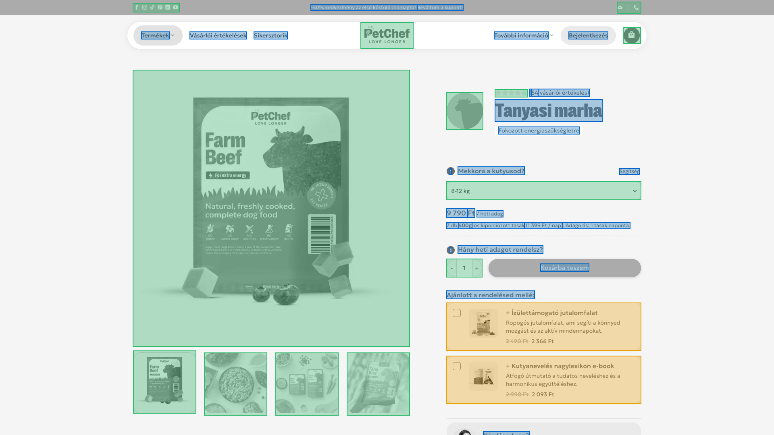The image size is (774, 435).
Task: Click the main Farm Beef product image
Action: coord(271,208)
